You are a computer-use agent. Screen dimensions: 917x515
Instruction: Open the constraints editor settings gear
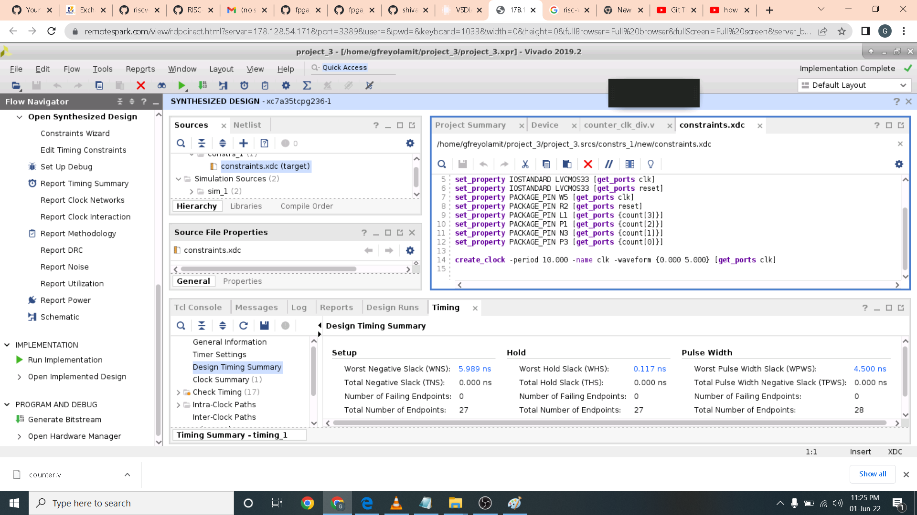point(899,164)
